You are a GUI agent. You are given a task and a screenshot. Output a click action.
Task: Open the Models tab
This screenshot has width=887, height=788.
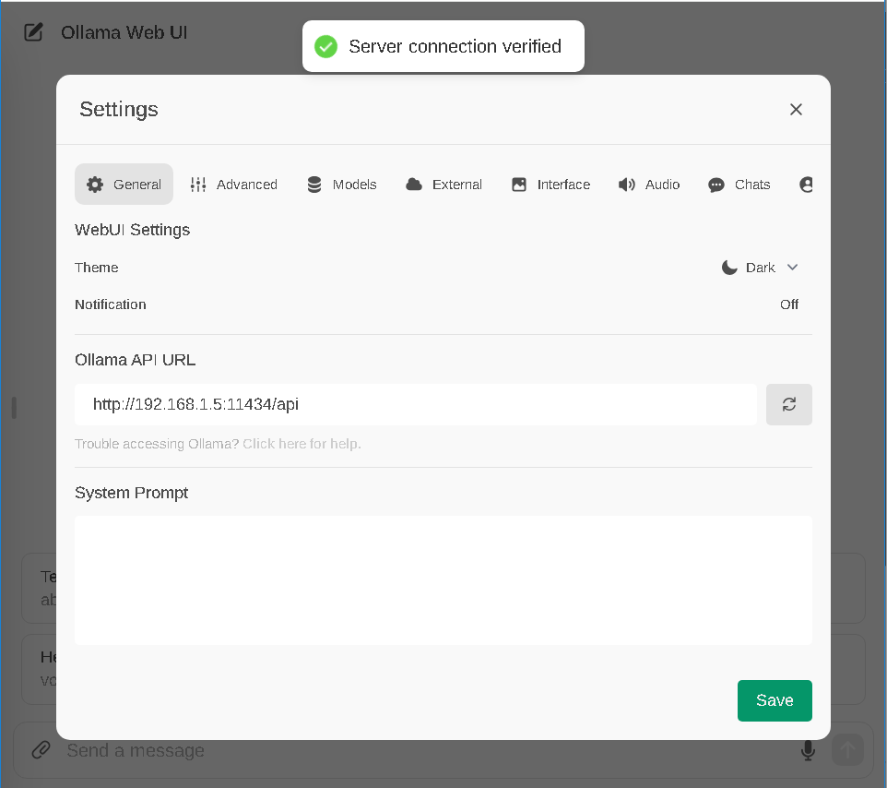[342, 184]
